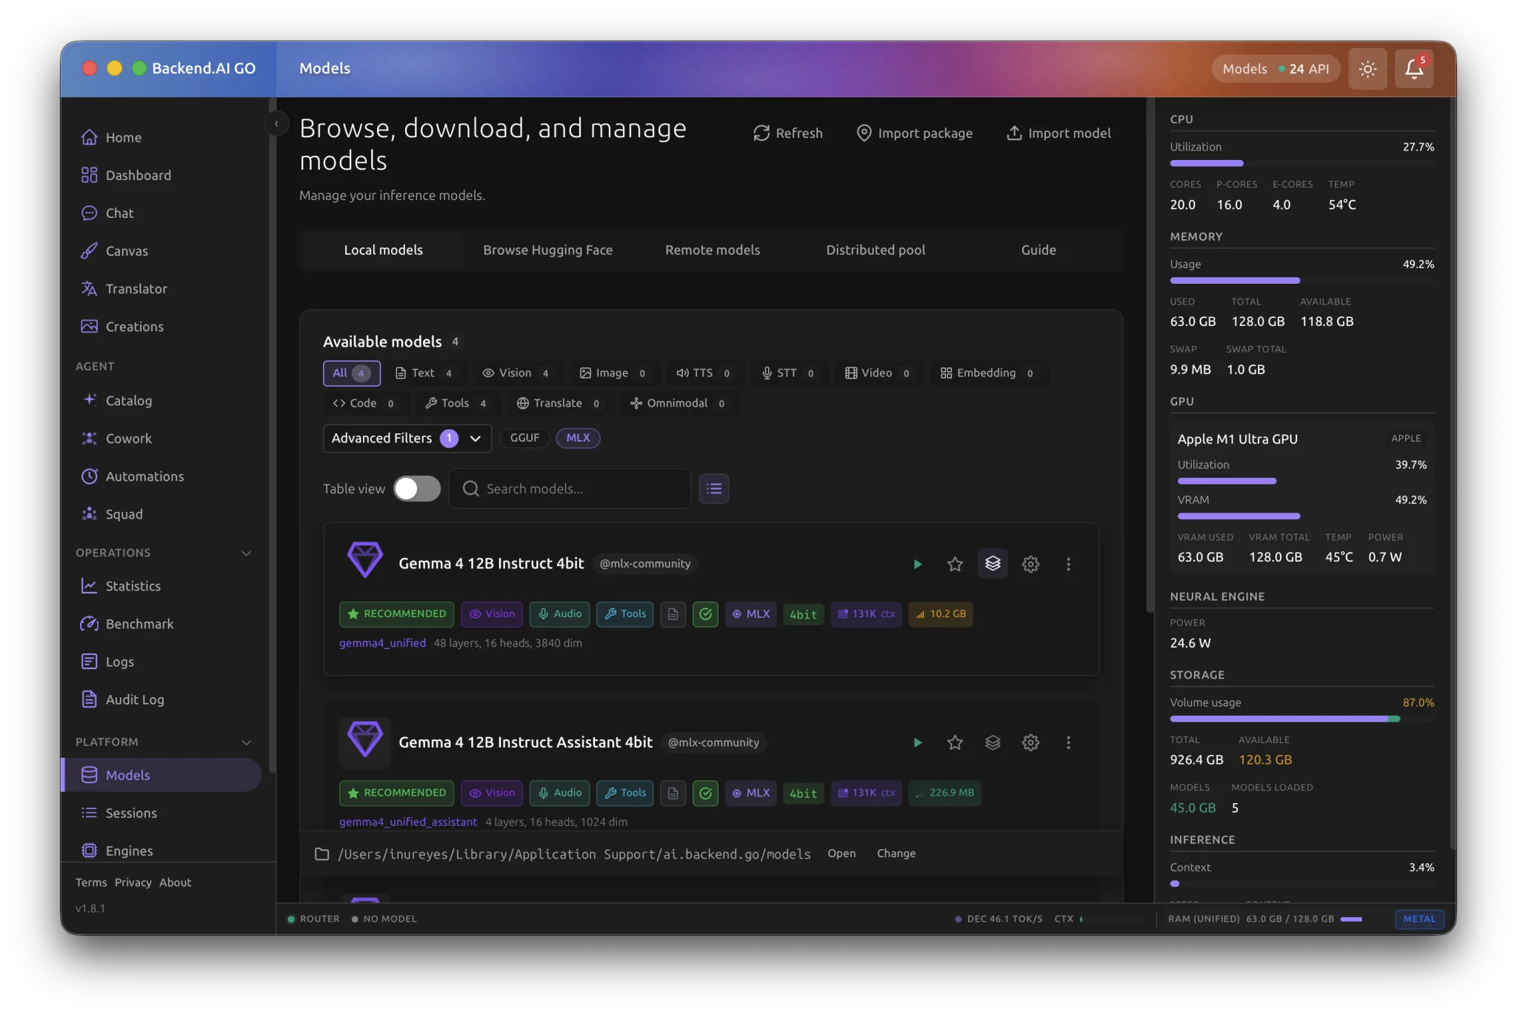Open Squad under Agent section
Image resolution: width=1517 pixels, height=1015 pixels.
124,514
